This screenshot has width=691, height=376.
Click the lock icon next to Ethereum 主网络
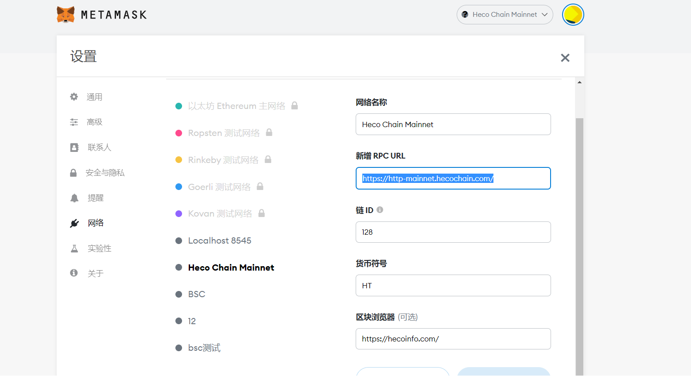[x=295, y=105]
